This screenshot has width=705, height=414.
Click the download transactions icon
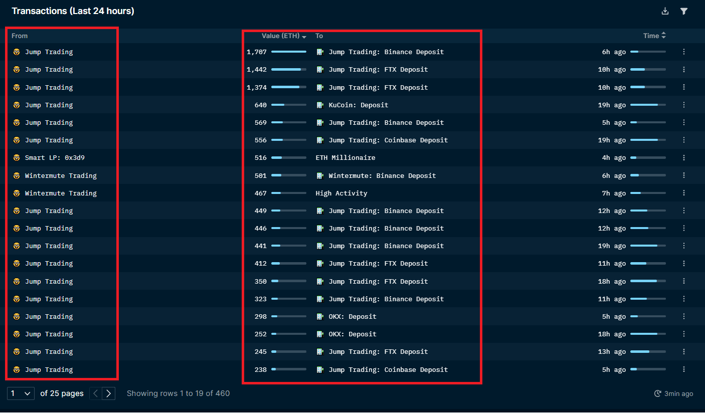pyautogui.click(x=665, y=11)
